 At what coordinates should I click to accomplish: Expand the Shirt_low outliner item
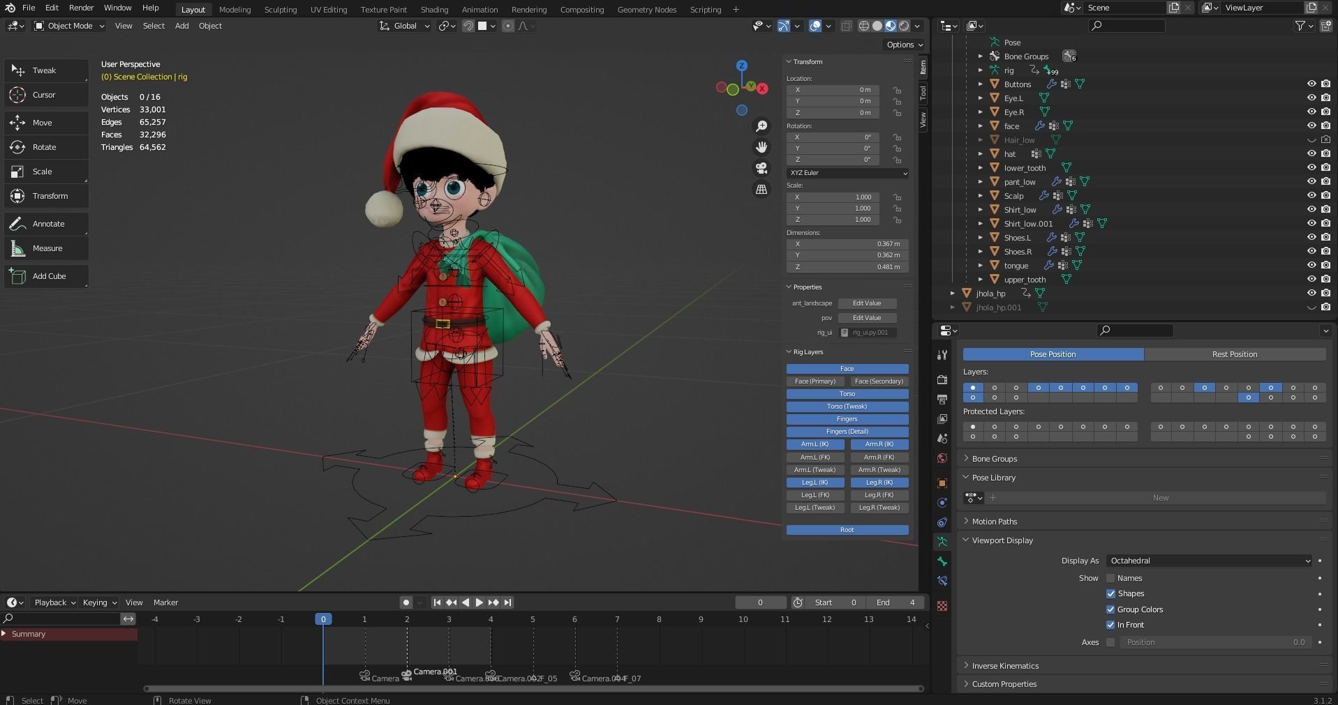[x=981, y=209]
